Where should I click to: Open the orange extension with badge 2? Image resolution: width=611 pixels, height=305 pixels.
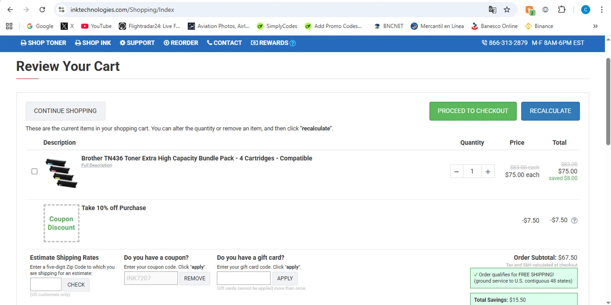(x=530, y=10)
